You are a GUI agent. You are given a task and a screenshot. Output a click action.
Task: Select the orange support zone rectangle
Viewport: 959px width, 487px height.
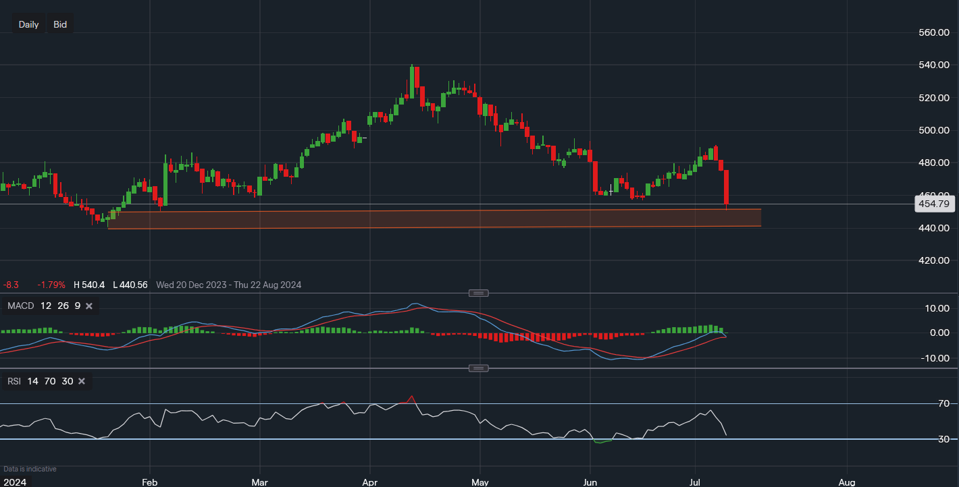pyautogui.click(x=432, y=220)
